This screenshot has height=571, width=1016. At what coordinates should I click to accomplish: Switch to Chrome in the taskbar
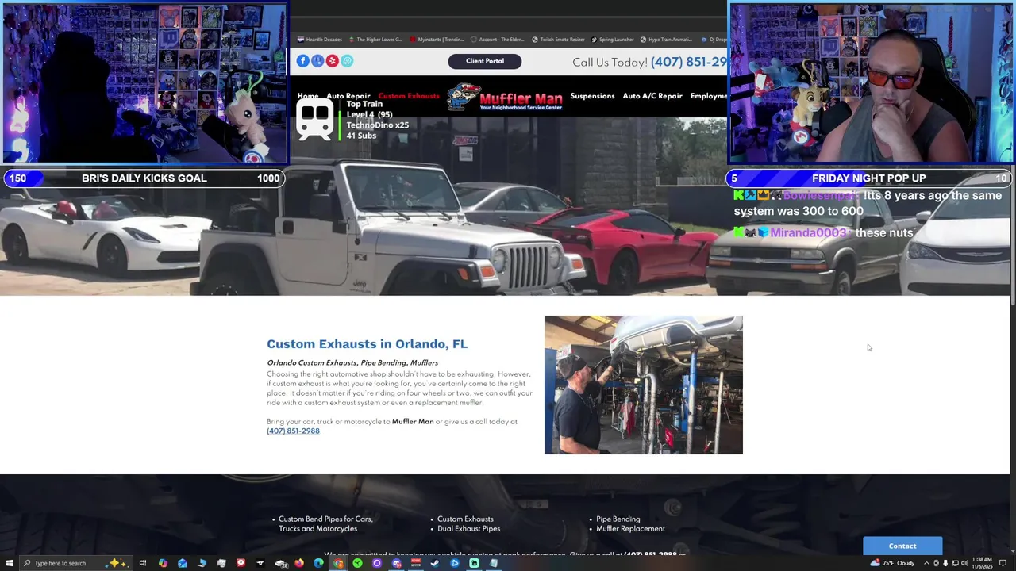(x=338, y=563)
